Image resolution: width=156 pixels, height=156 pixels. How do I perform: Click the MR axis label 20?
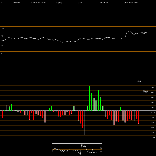pos(152,108)
